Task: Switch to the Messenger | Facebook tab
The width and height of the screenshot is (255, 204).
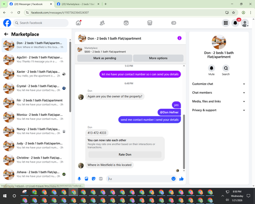Action: tap(29, 4)
